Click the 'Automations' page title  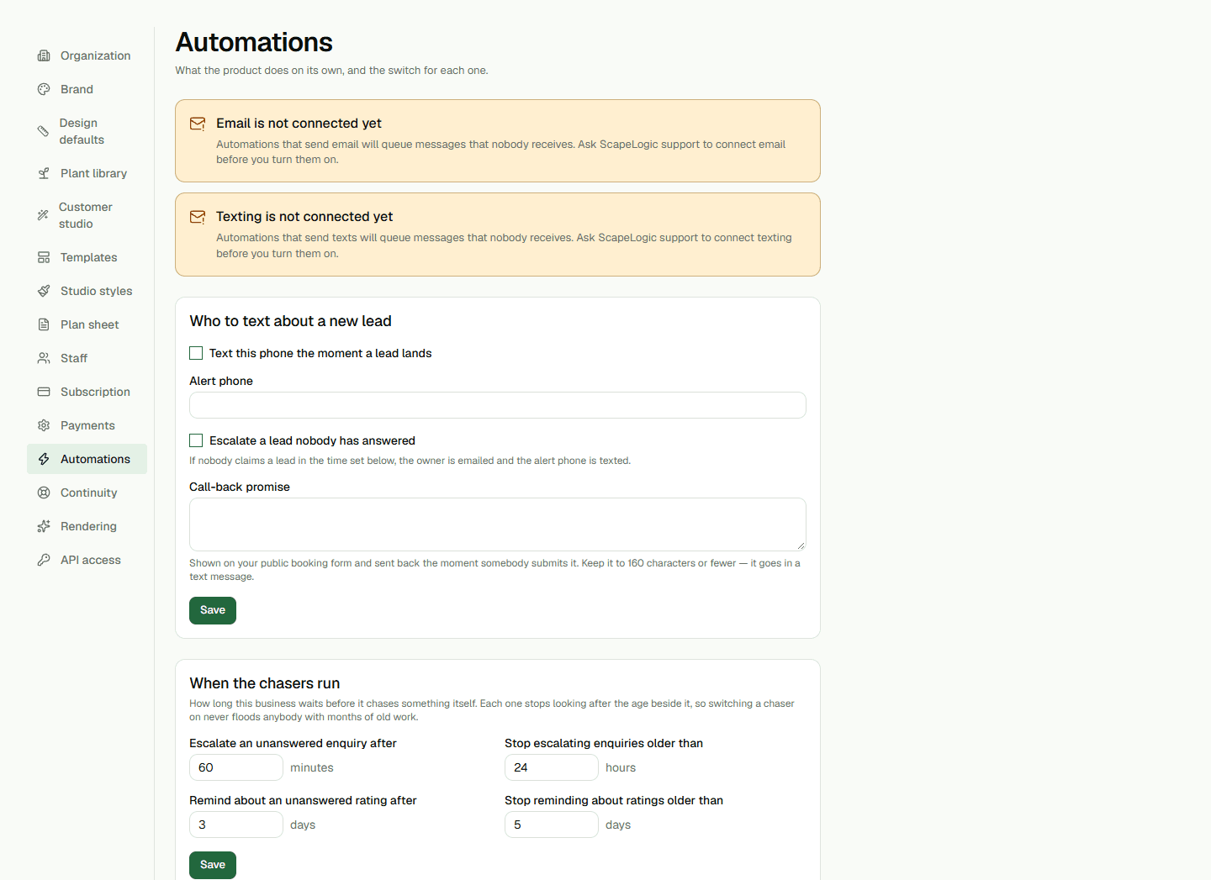(254, 42)
